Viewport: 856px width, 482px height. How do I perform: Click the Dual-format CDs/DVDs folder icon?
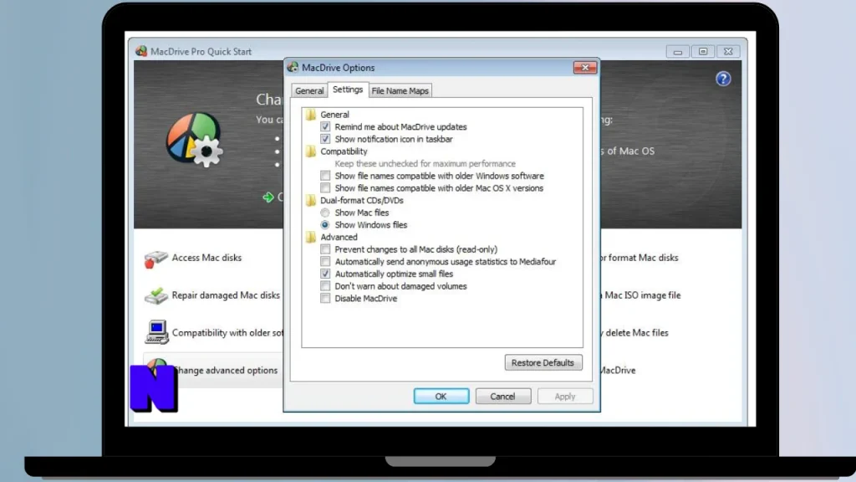311,201
